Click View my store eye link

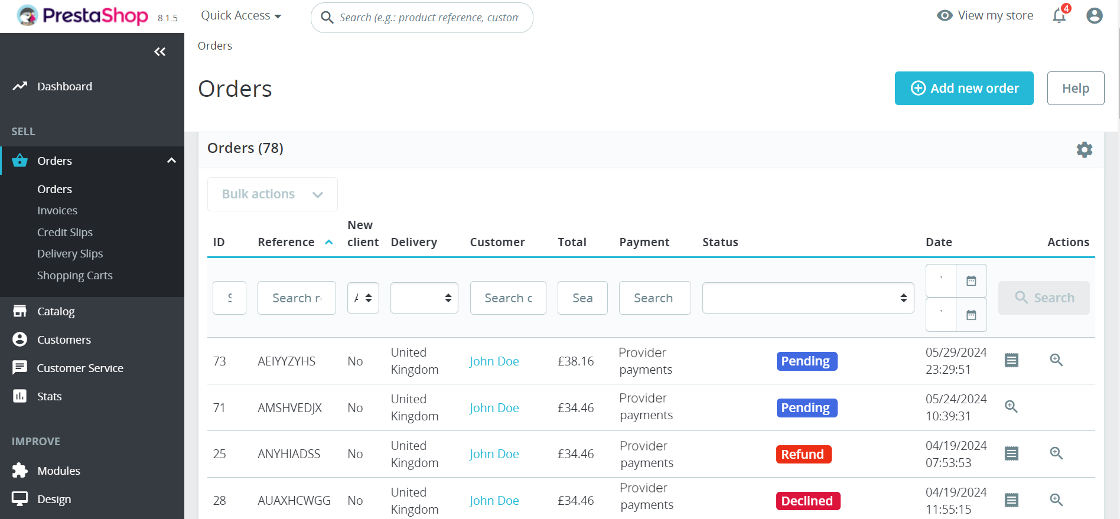985,16
